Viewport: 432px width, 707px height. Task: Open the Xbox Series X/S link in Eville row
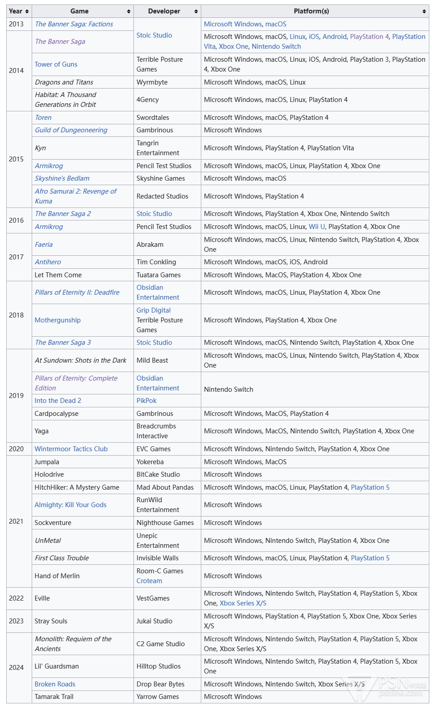click(243, 603)
